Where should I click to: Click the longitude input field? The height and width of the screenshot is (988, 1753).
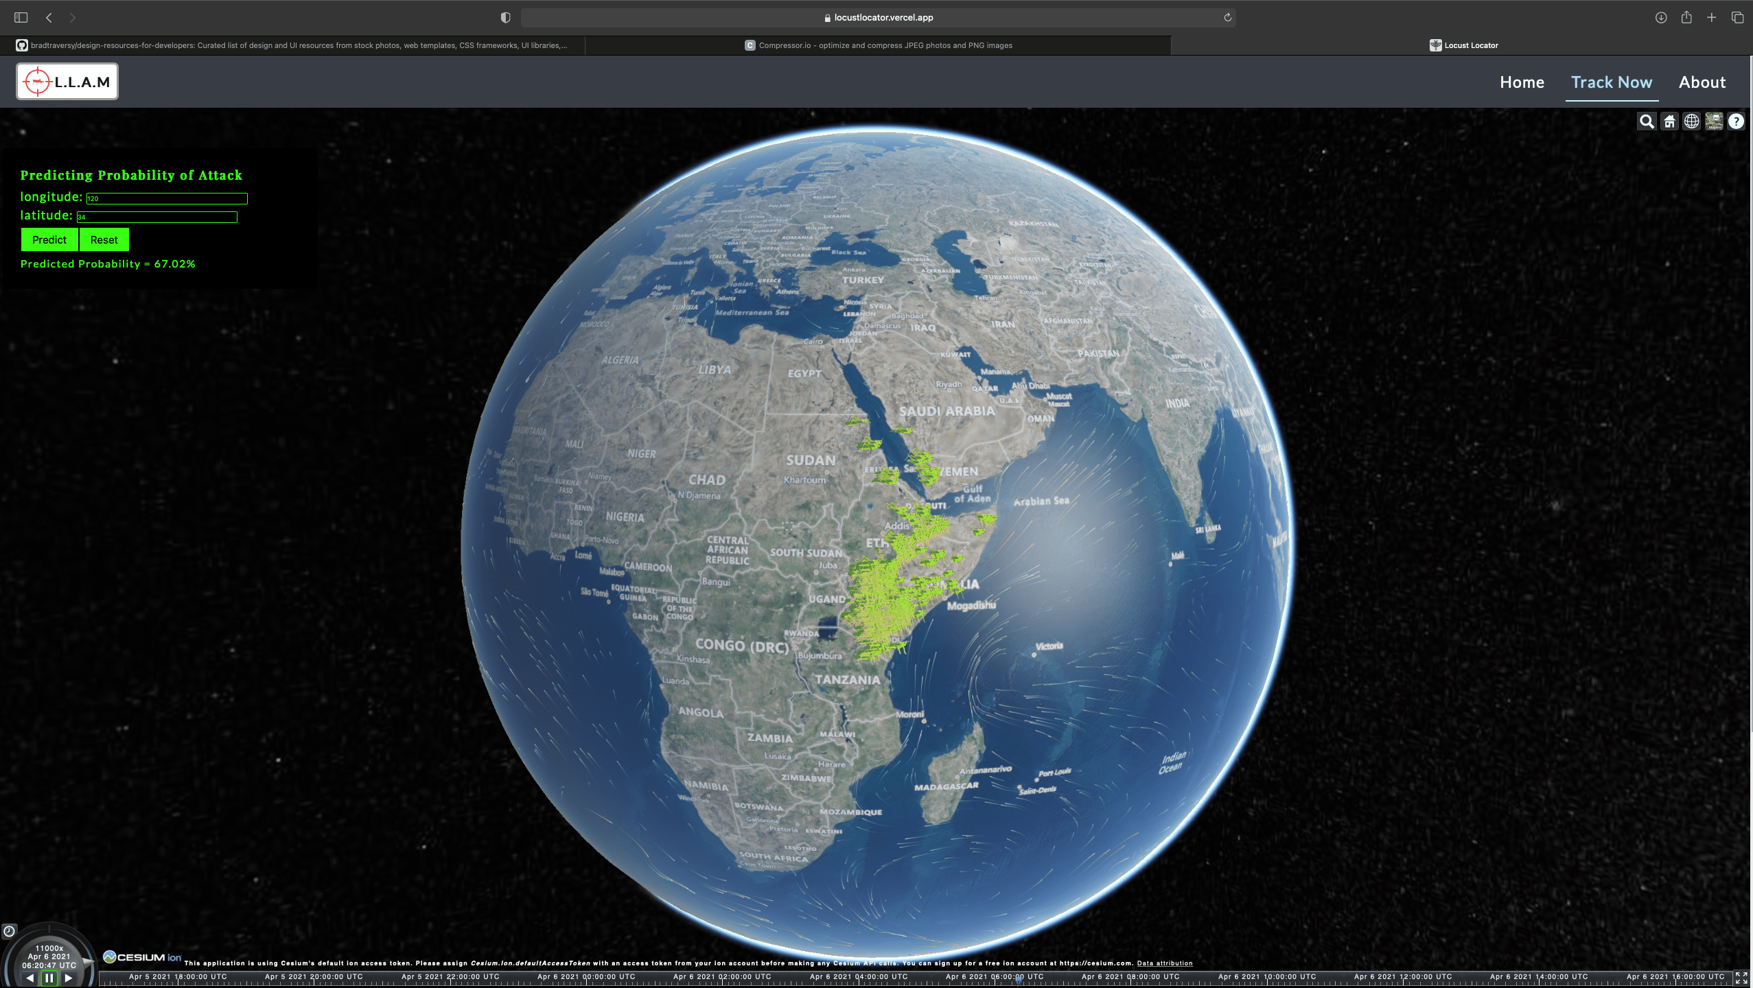tap(167, 198)
